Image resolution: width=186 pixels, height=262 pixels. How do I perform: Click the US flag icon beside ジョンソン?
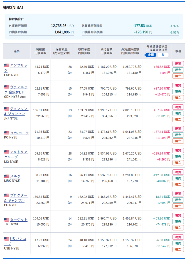tap(7, 108)
